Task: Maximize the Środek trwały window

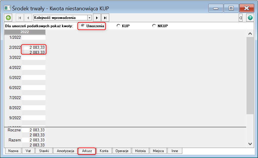Action: 231,8
